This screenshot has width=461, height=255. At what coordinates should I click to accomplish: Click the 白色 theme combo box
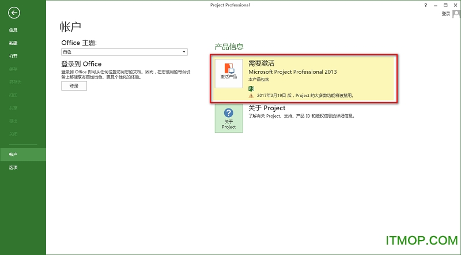(124, 52)
